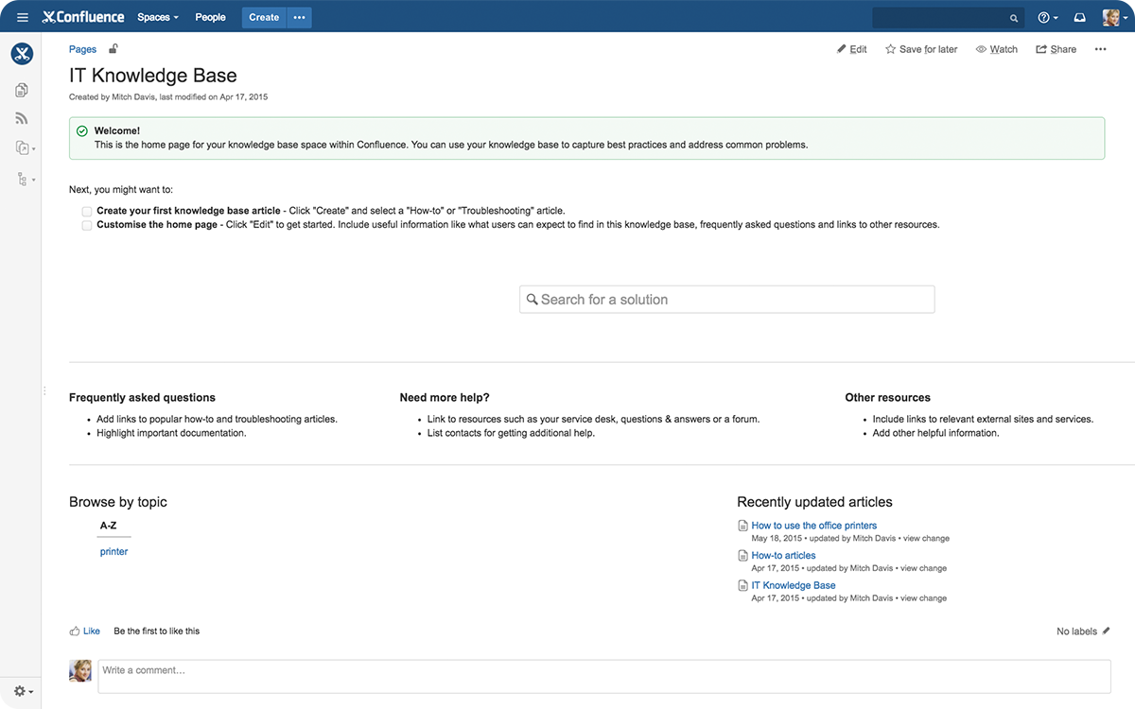Image resolution: width=1135 pixels, height=709 pixels.
Task: Open the Watch option for this page
Action: click(996, 49)
